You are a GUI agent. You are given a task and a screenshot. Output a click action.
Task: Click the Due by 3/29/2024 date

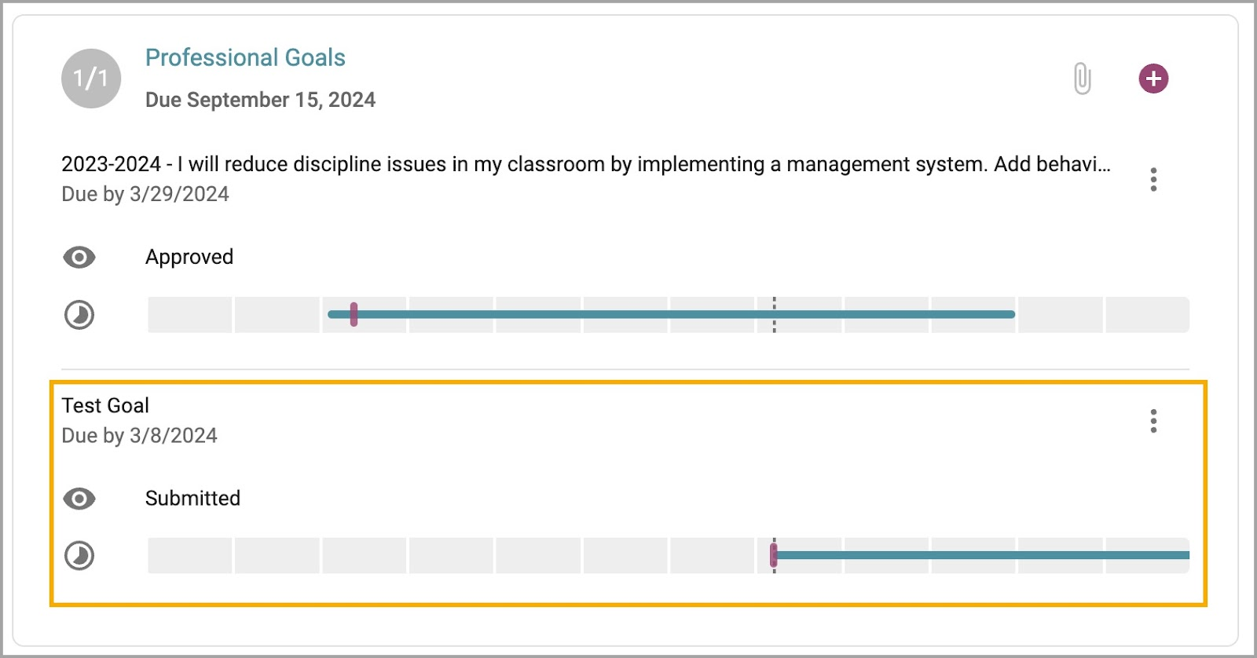145,194
